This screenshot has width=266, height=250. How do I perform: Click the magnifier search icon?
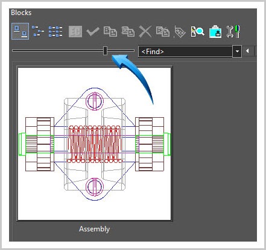[x=197, y=31]
